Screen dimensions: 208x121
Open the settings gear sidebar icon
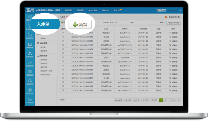[30, 99]
